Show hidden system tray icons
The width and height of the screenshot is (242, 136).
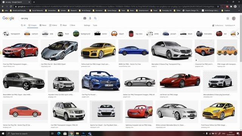[204, 133]
